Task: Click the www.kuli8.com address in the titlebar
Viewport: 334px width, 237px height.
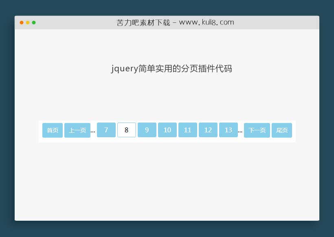Action: [207, 22]
